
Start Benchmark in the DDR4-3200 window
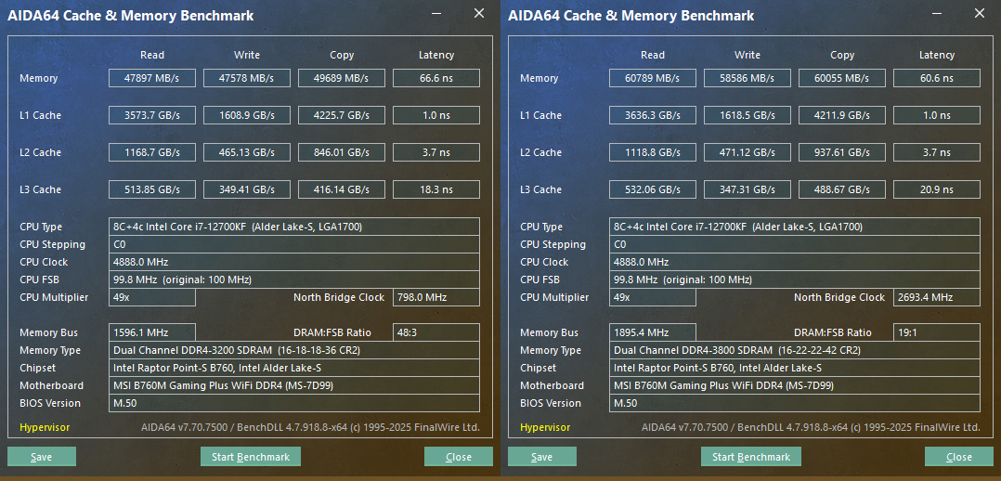pyautogui.click(x=251, y=457)
